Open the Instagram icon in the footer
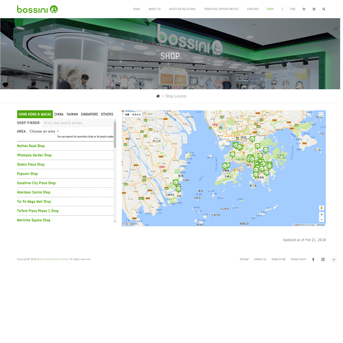Screen dimensions: 343x343 [x=323, y=259]
